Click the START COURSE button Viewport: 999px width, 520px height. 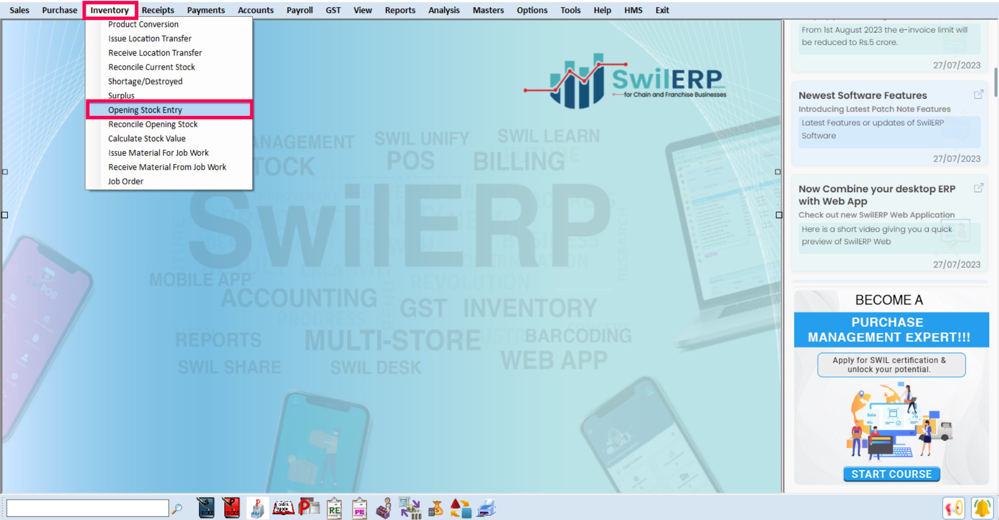[891, 474]
